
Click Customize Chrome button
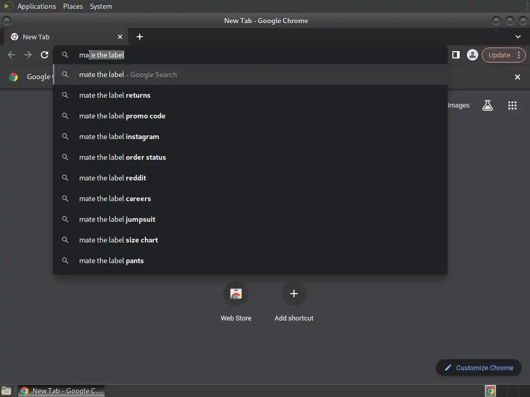[x=479, y=368]
